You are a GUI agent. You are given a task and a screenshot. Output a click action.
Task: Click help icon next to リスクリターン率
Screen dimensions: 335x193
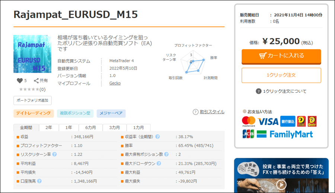(x=54, y=154)
